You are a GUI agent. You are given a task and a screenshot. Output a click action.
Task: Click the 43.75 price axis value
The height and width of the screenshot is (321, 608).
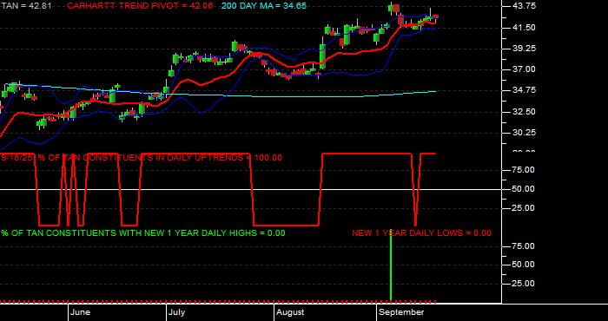click(524, 6)
